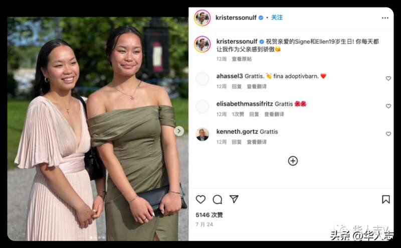
Task: Reply to ahassel3's comment
Action: 237,86
